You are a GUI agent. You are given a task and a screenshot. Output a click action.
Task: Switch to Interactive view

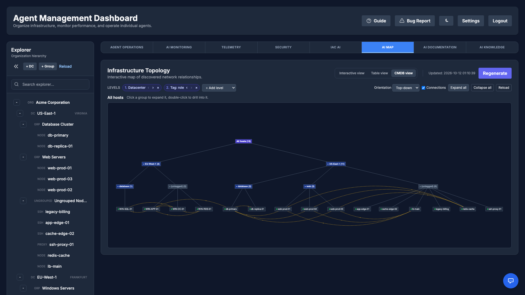click(x=352, y=73)
